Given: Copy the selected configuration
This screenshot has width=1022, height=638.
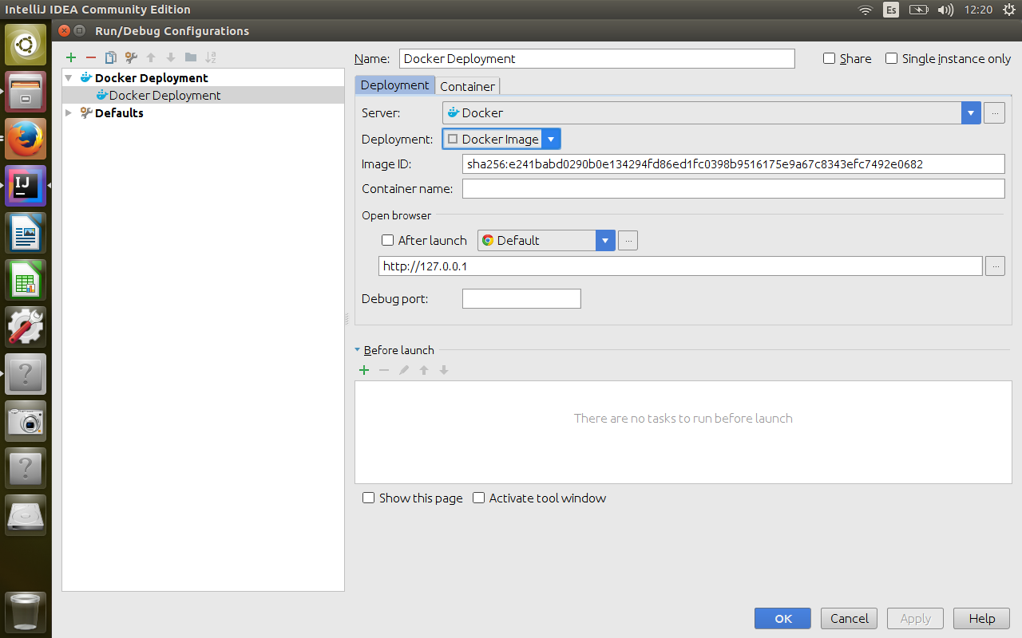Looking at the screenshot, I should [x=111, y=57].
